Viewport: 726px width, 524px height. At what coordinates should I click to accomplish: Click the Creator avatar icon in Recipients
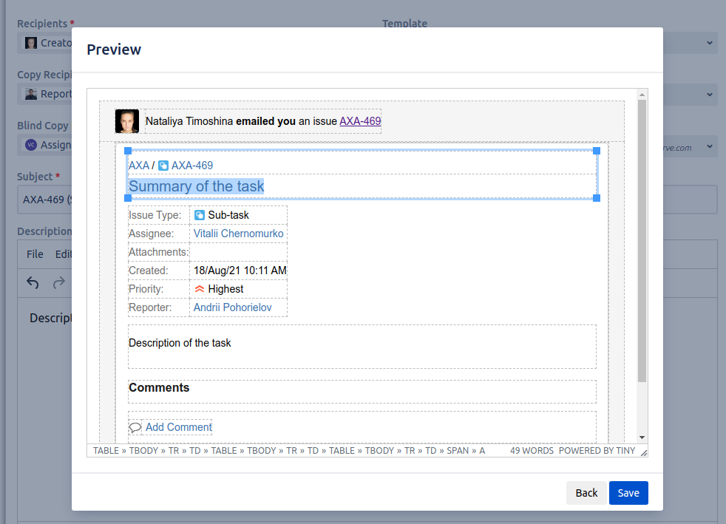tap(31, 43)
